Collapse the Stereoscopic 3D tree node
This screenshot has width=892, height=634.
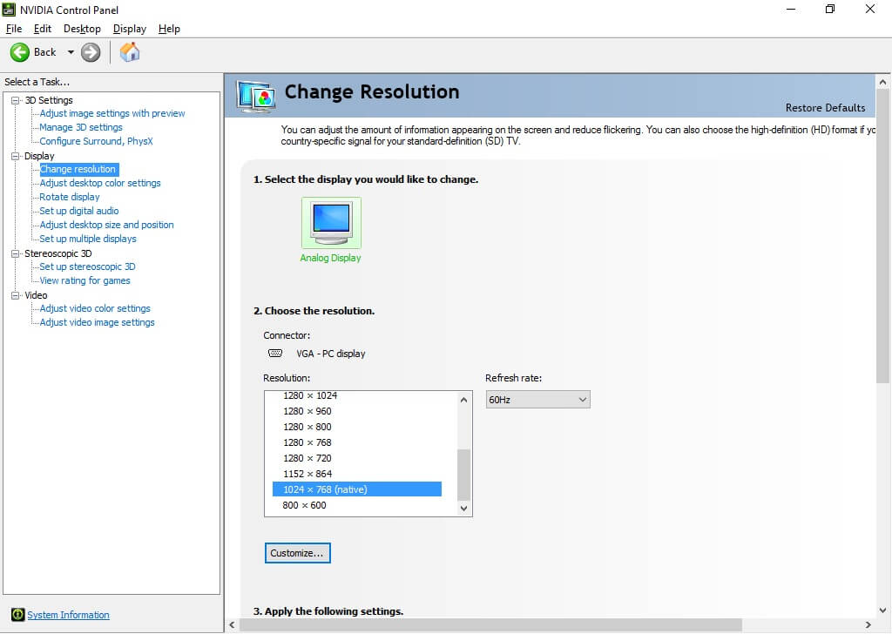(16, 253)
